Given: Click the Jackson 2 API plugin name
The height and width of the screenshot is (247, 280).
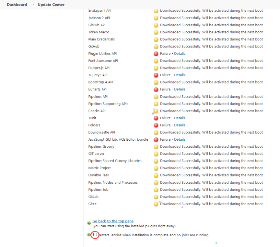Looking at the screenshot, I should [x=99, y=18].
